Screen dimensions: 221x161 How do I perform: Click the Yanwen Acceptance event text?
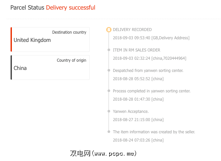131,112
